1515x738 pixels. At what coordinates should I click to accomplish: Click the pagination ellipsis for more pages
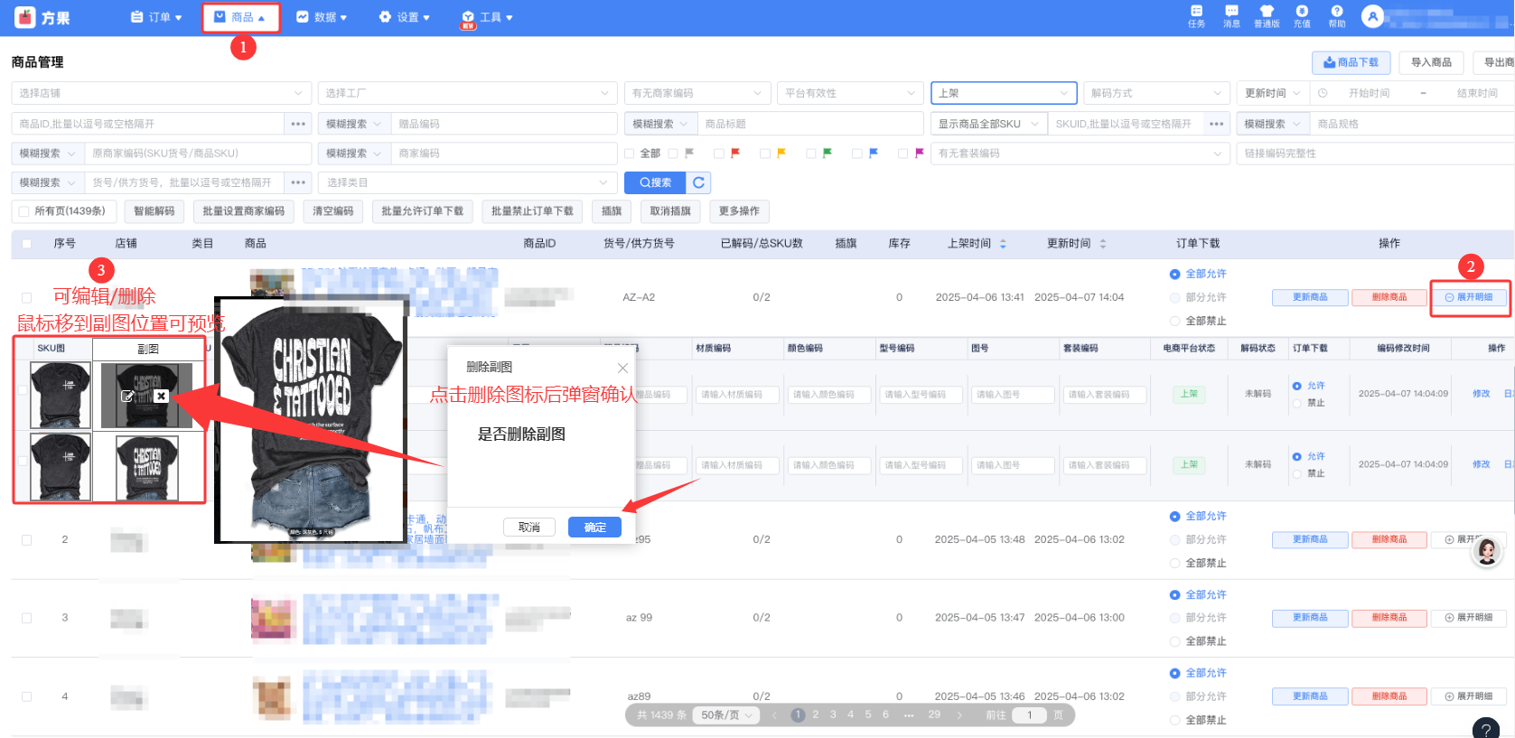tap(908, 715)
